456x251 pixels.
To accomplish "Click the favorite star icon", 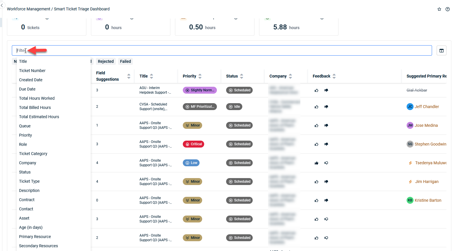I will pos(439,9).
